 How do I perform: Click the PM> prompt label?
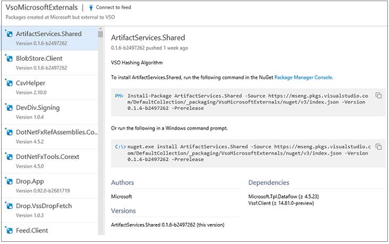(x=119, y=96)
